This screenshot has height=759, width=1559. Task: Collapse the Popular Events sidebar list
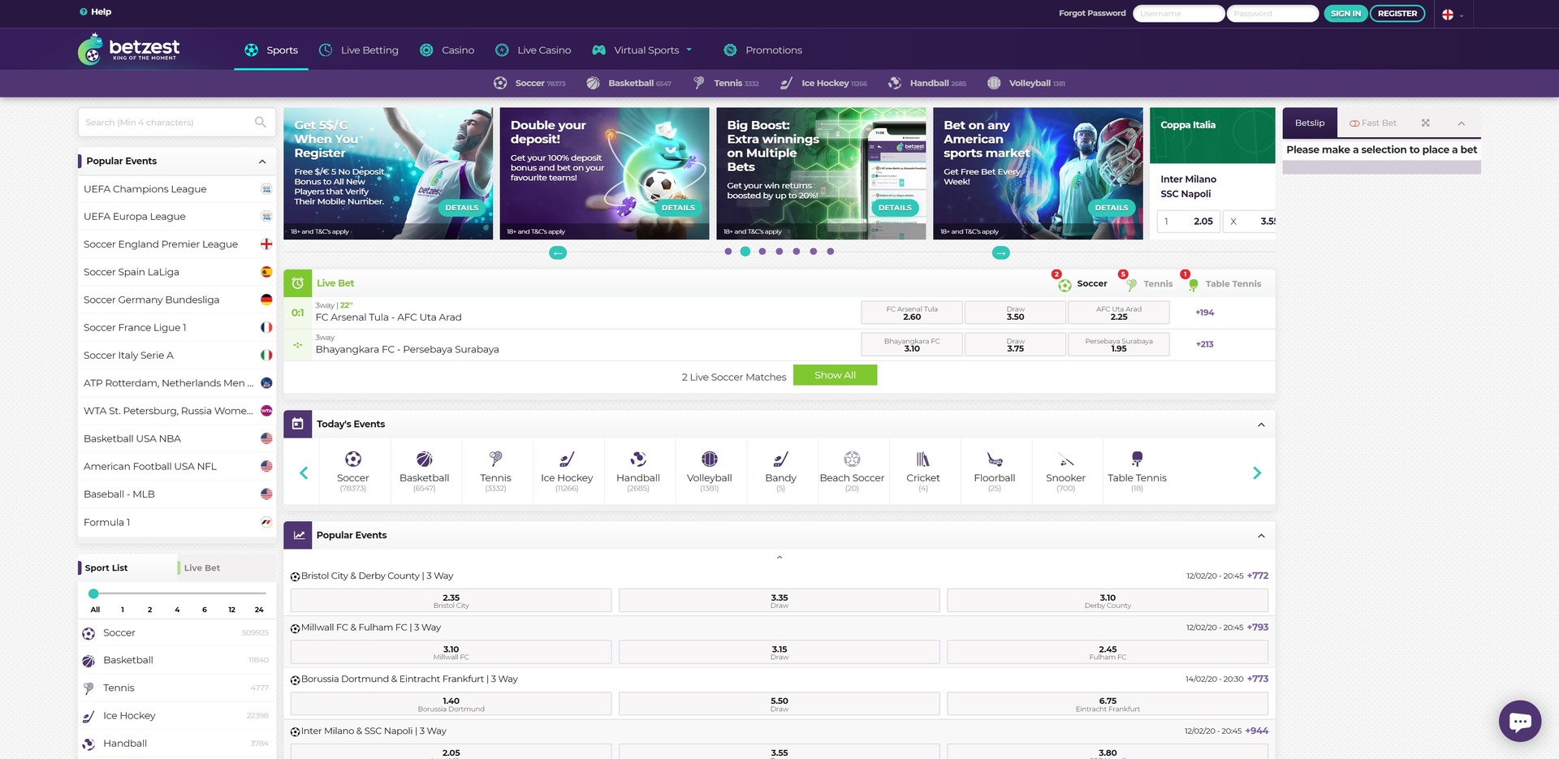[x=262, y=162]
